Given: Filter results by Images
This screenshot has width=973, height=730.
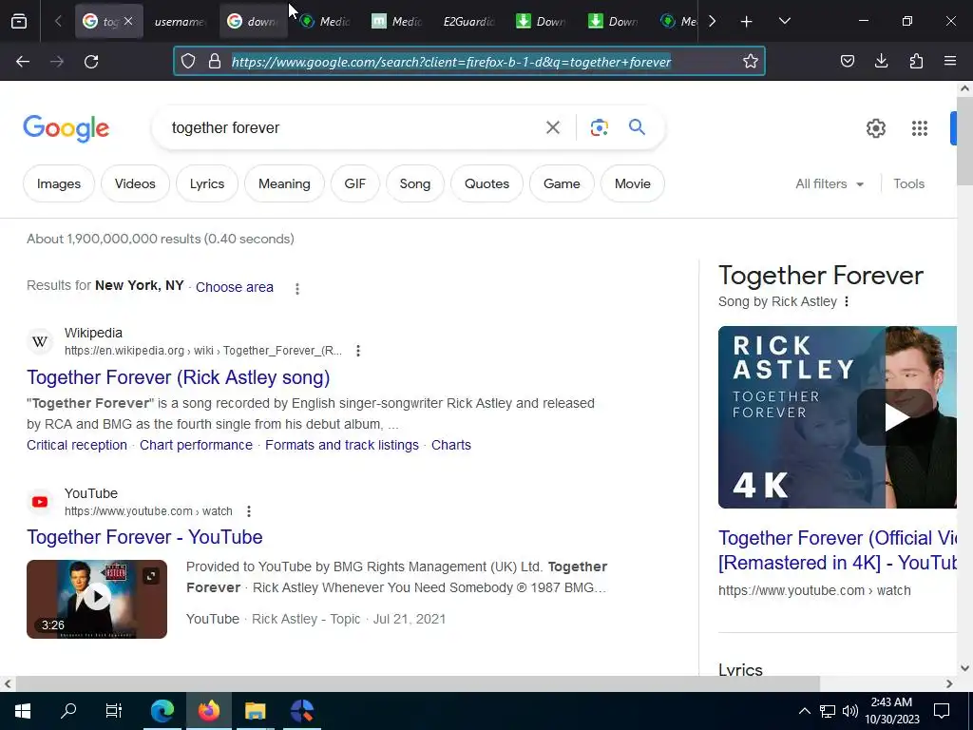Looking at the screenshot, I should 59,183.
